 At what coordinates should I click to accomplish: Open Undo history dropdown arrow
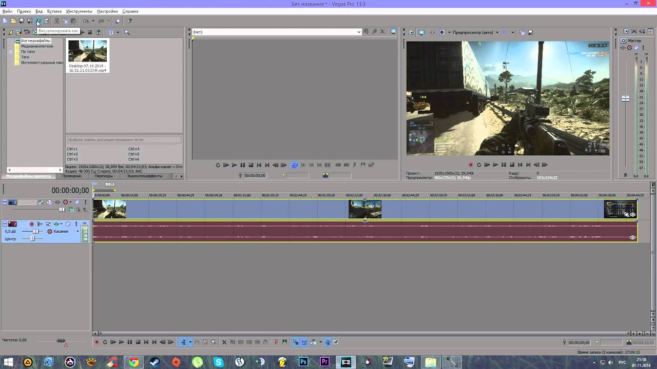[93, 21]
